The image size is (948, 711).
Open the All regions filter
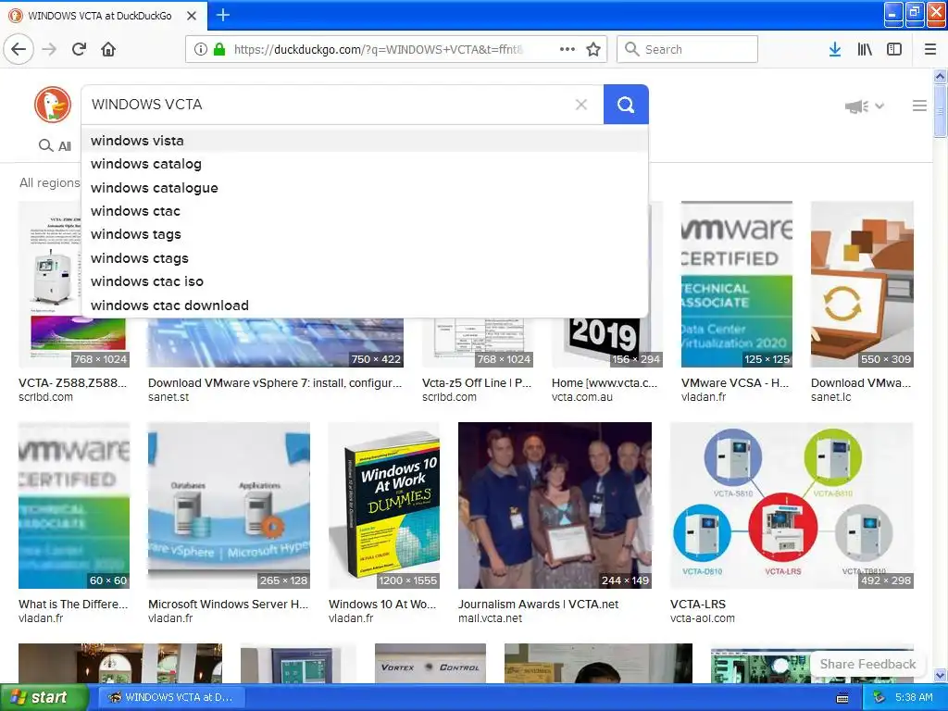[50, 182]
